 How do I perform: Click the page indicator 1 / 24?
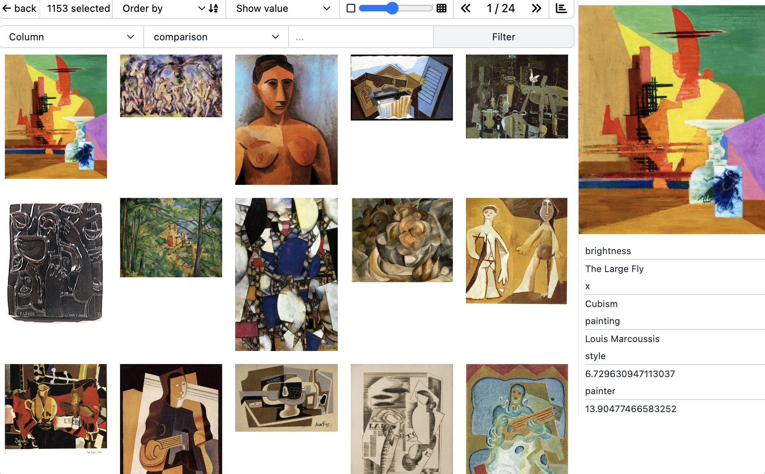[501, 9]
